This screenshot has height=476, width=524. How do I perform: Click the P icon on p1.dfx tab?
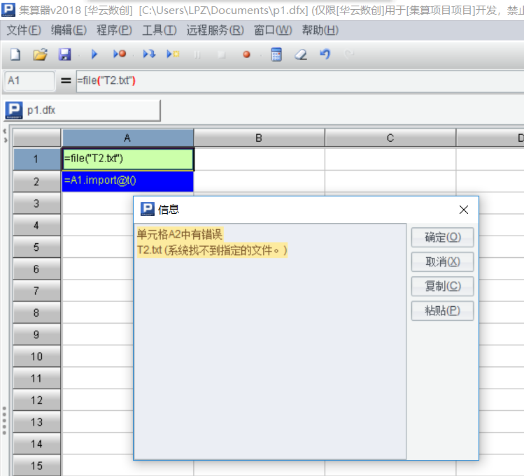[x=14, y=110]
